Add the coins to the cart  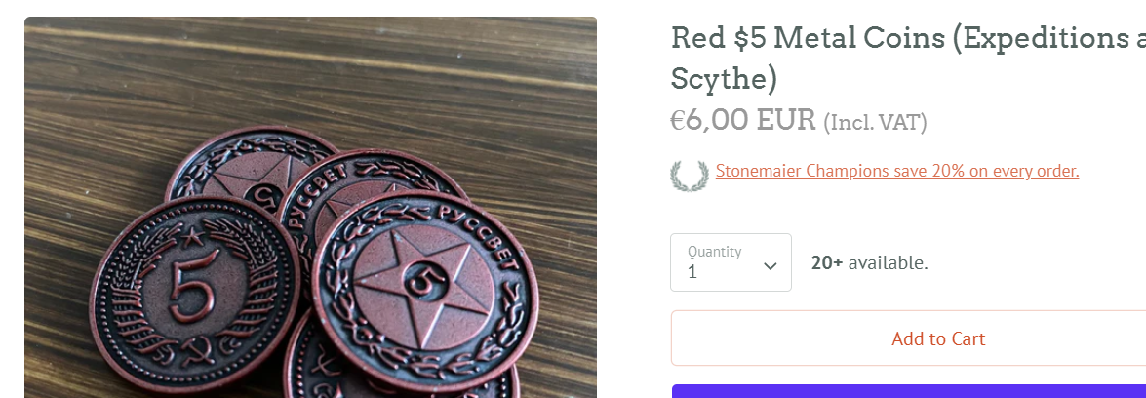pos(937,338)
